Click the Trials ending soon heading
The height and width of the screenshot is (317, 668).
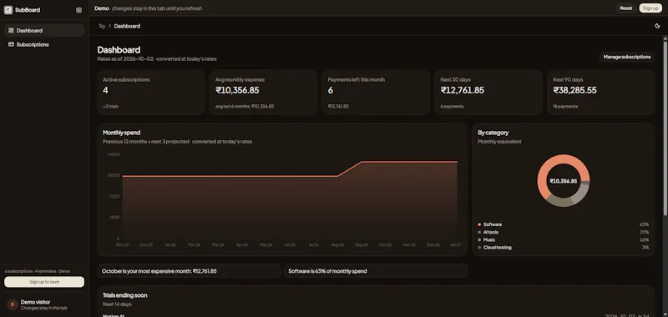pos(124,294)
